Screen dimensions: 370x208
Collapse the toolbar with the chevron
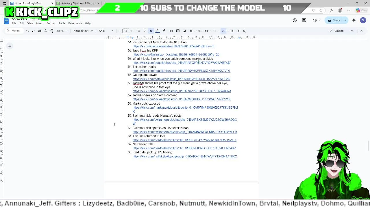coord(361,31)
